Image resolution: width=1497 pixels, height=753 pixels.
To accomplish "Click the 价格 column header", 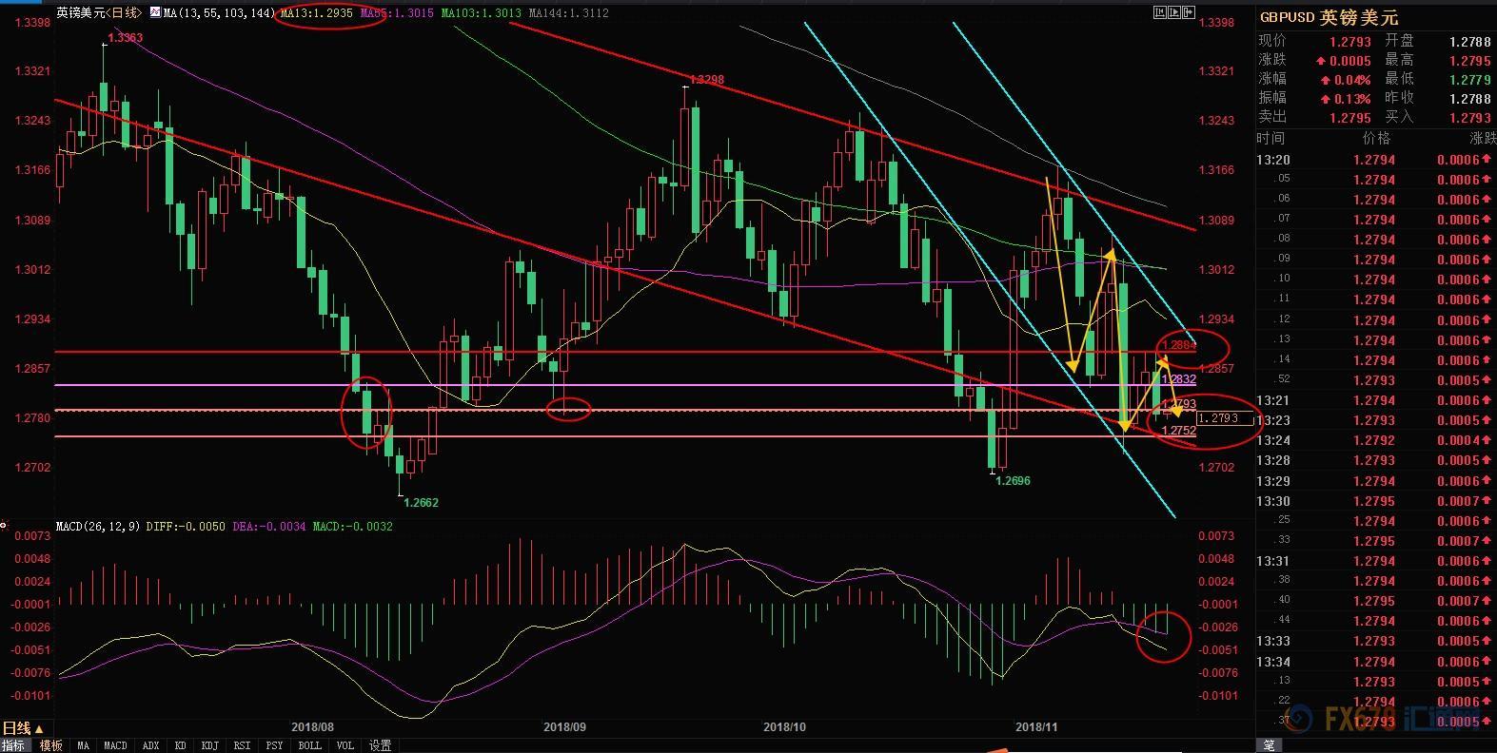I will (x=1377, y=139).
